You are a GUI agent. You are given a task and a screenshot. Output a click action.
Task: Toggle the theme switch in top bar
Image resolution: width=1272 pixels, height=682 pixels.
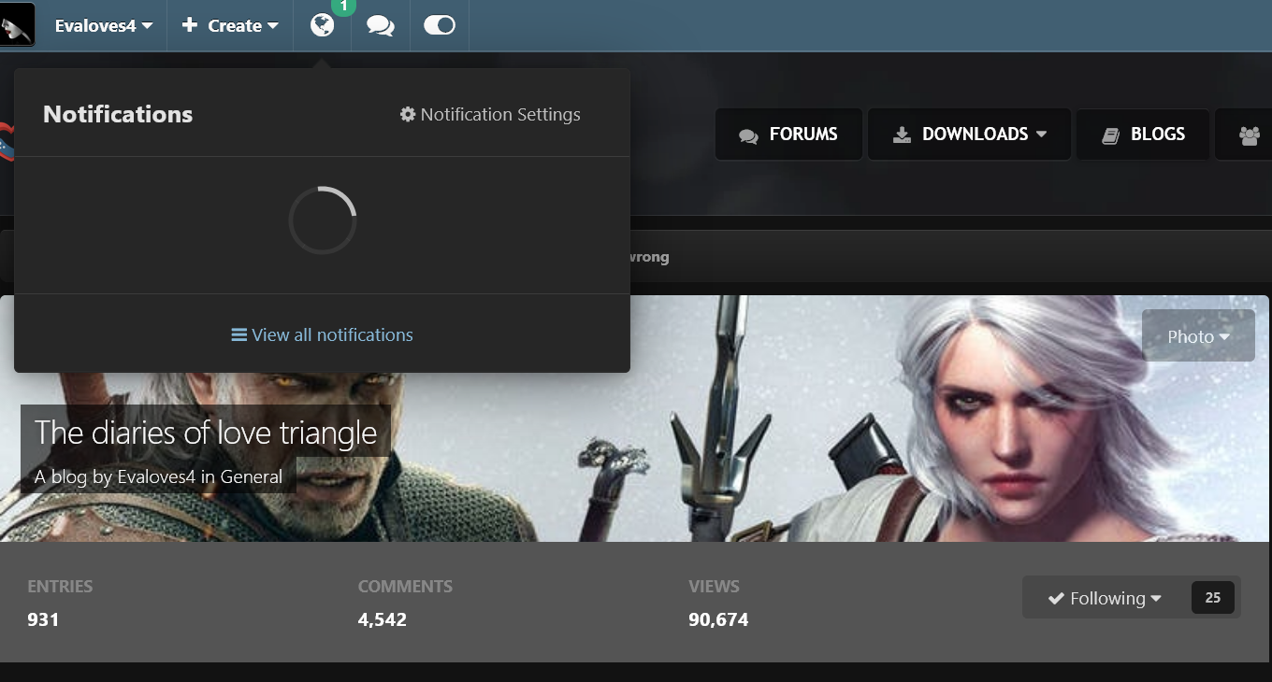[x=440, y=25]
